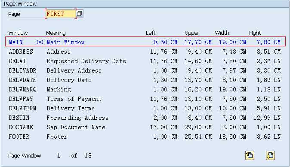The width and height of the screenshot is (290, 167).
Task: Click MAIN row's Left value 0,50 CM
Action: (x=166, y=42)
